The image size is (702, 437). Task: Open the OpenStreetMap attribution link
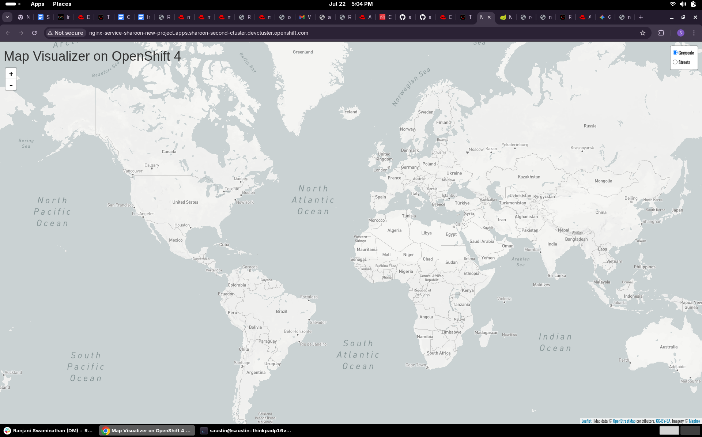(624, 421)
